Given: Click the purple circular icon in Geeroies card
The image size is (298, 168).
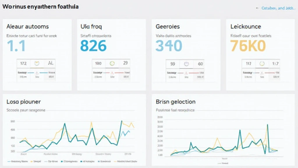Looking at the screenshot, I should tap(187, 64).
